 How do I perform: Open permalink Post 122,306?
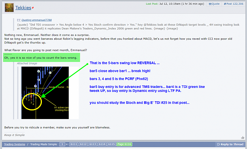[x=234, y=4]
